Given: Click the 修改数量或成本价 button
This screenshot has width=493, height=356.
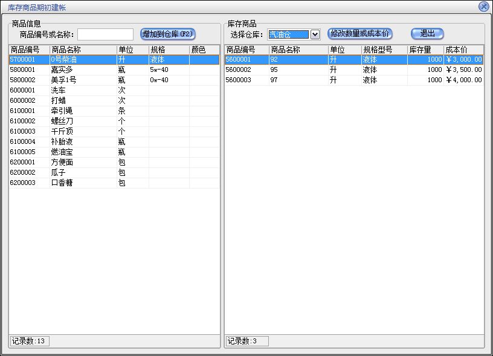Looking at the screenshot, I should (x=360, y=34).
